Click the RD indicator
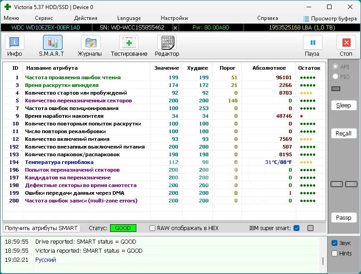Image resolution: width=361 pixels, height=274 pixels. [351, 184]
